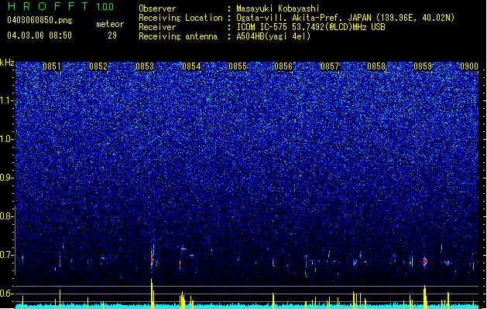This screenshot has width=487, height=309.
Task: Click the 0855 time marker
Action: tap(238, 66)
